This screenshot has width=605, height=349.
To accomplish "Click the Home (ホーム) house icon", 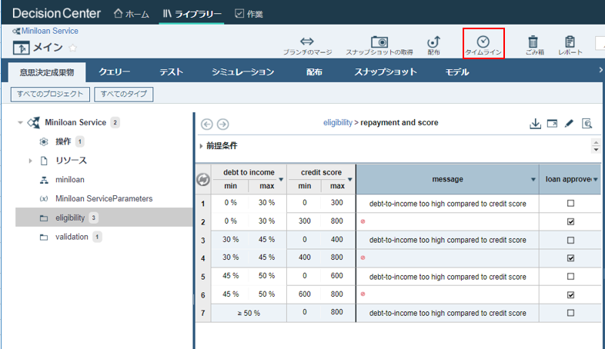I will coord(118,14).
